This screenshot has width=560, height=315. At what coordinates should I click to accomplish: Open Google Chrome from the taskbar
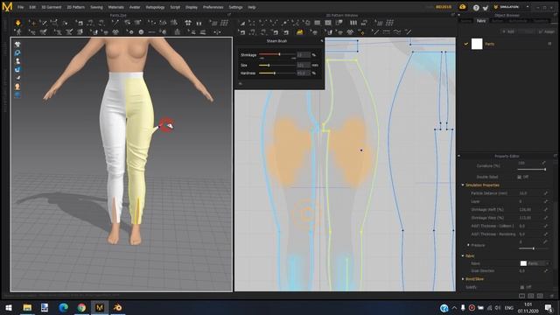[81, 307]
